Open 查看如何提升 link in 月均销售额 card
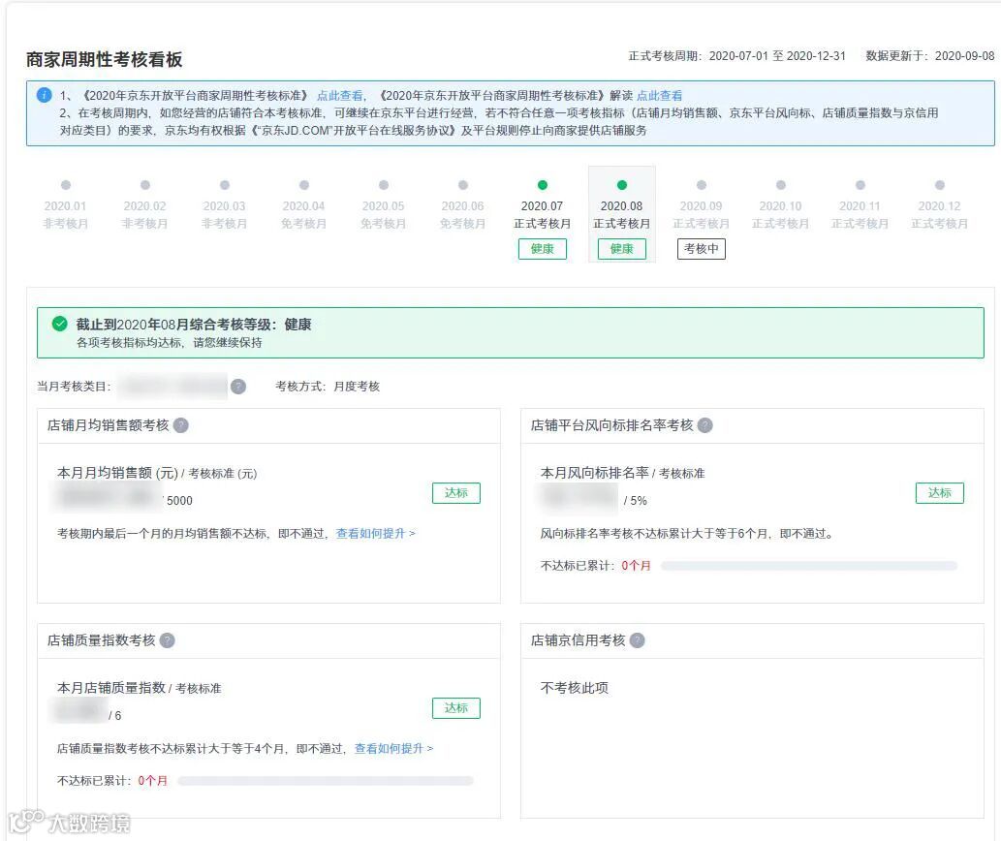Image resolution: width=1001 pixels, height=841 pixels. (375, 533)
